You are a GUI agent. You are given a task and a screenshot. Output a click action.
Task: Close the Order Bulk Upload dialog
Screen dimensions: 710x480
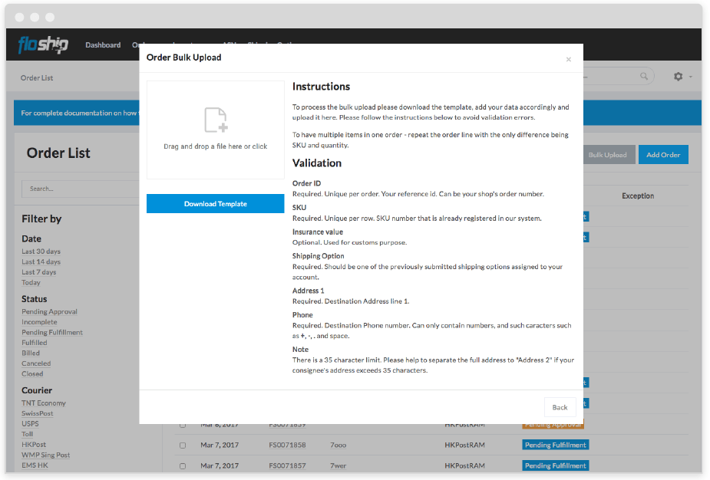point(568,59)
